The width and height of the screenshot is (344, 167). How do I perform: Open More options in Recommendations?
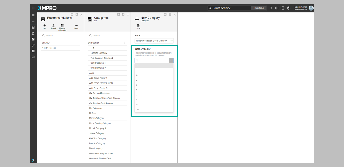(x=76, y=26)
